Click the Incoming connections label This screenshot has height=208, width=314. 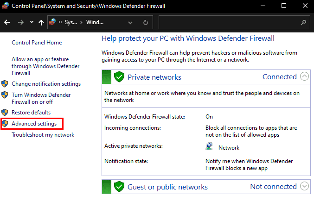click(x=133, y=128)
